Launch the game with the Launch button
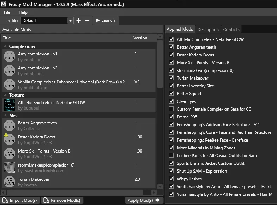The height and width of the screenshot is (205, 277). pyautogui.click(x=106, y=20)
